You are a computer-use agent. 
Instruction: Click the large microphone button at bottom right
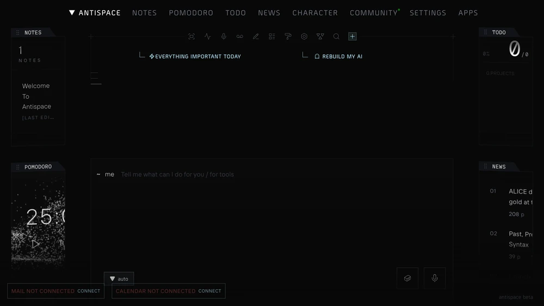(x=435, y=278)
